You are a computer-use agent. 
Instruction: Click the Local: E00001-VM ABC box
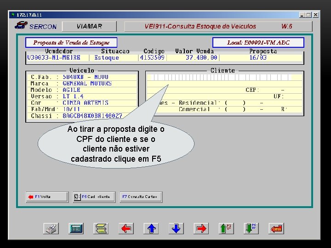pos(258,43)
